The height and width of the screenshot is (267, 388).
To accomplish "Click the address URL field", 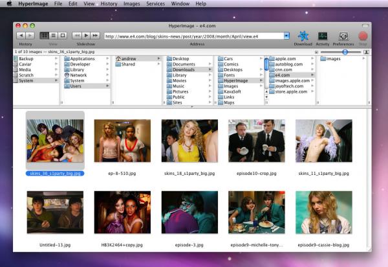I will pyautogui.click(x=194, y=36).
